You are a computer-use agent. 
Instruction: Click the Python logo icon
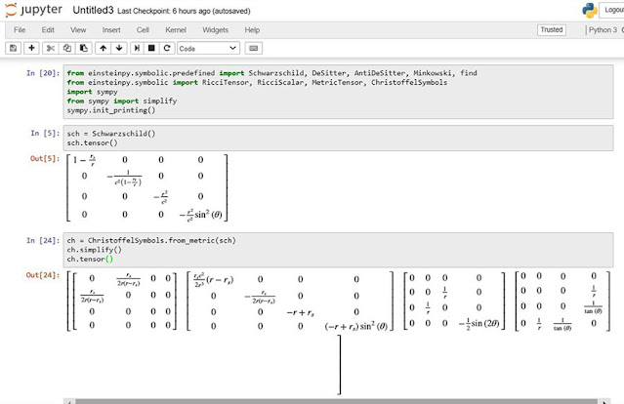pos(590,11)
